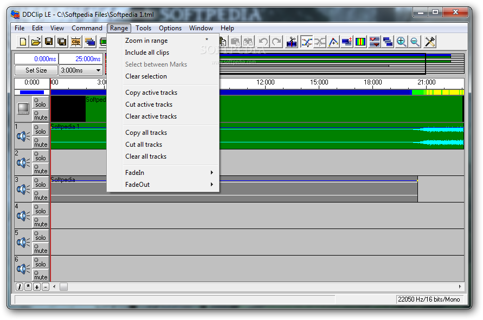Click the 25:000ms end time field
This screenshot has height=320, width=483.
tap(81, 59)
